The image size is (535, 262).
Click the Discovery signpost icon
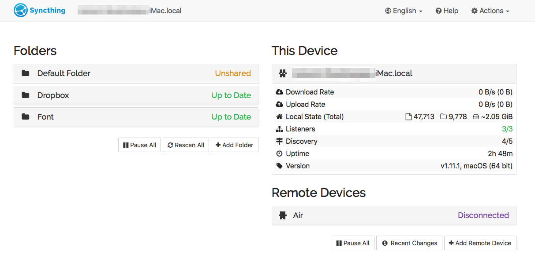(x=279, y=142)
